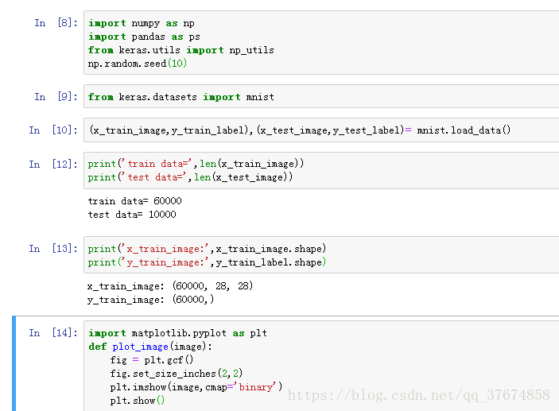Screen dimensions: 559x411
Task: Select the In [8]: prompt label
Action: pos(56,23)
